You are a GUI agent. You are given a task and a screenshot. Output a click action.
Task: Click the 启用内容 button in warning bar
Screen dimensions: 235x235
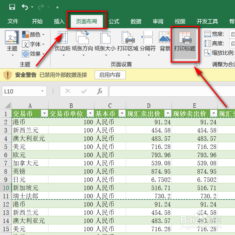110,75
